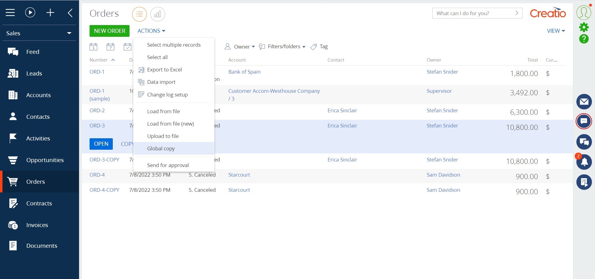
Task: Open the system settings gear icon
Action: (584, 27)
